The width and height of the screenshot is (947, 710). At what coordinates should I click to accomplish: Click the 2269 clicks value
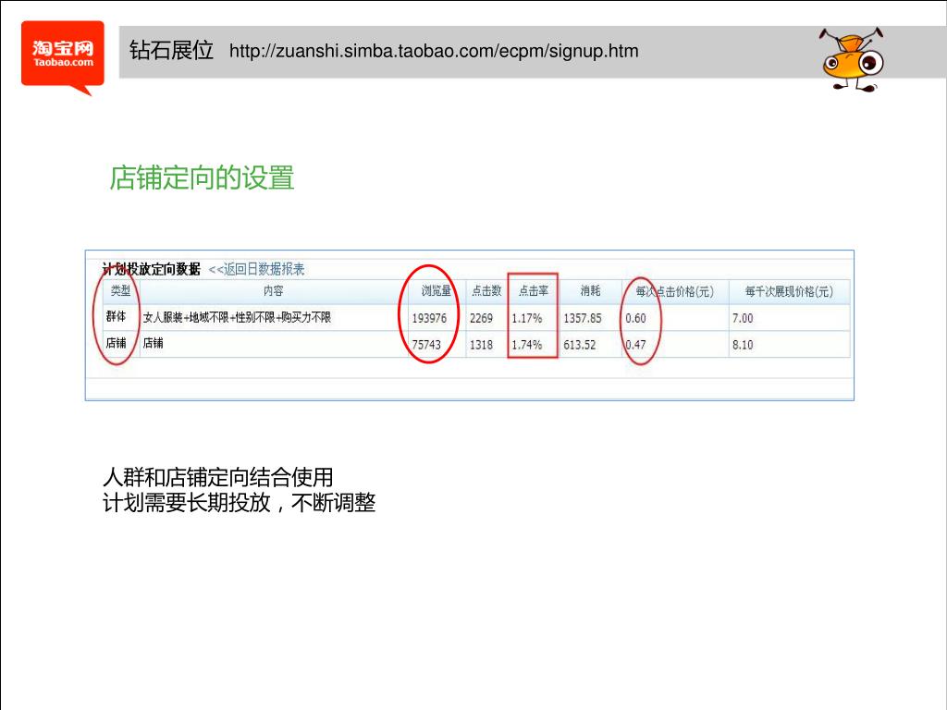click(x=481, y=318)
